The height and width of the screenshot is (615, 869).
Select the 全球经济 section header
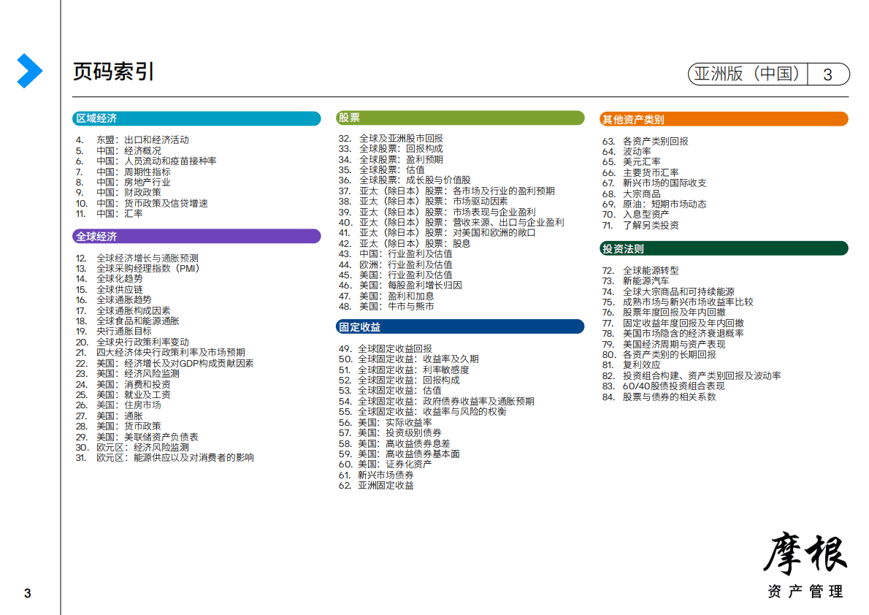(196, 237)
